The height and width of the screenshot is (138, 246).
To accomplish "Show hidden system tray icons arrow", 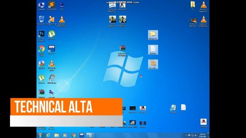I will [186, 135].
